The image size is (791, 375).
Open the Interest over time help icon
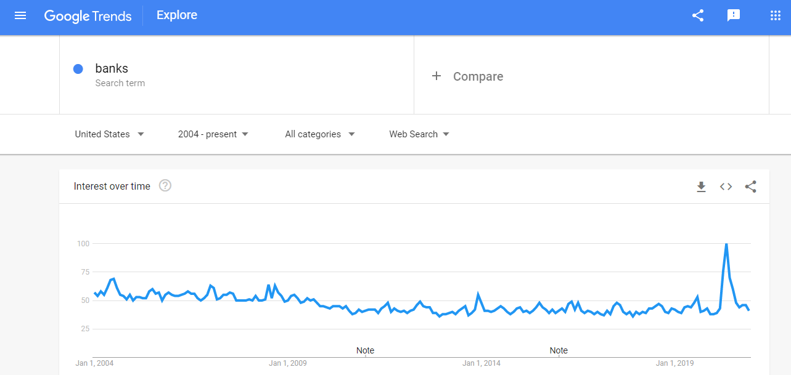[x=165, y=185]
